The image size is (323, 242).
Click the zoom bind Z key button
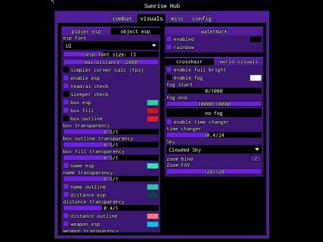(256, 159)
